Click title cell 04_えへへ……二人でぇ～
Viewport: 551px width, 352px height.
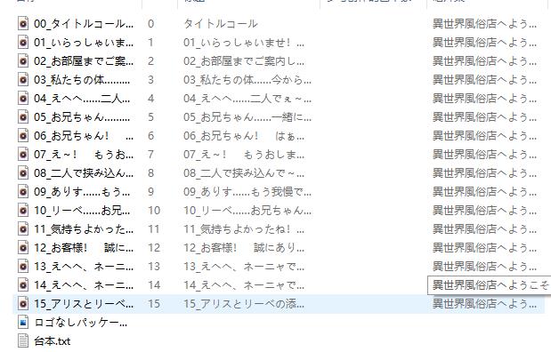coord(247,99)
